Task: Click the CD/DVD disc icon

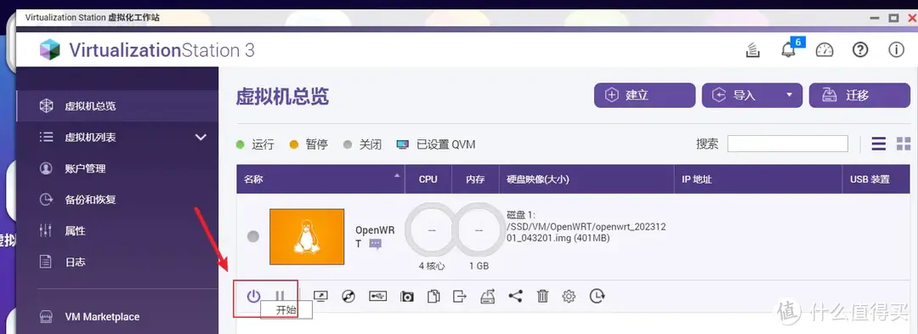Action: (x=348, y=296)
